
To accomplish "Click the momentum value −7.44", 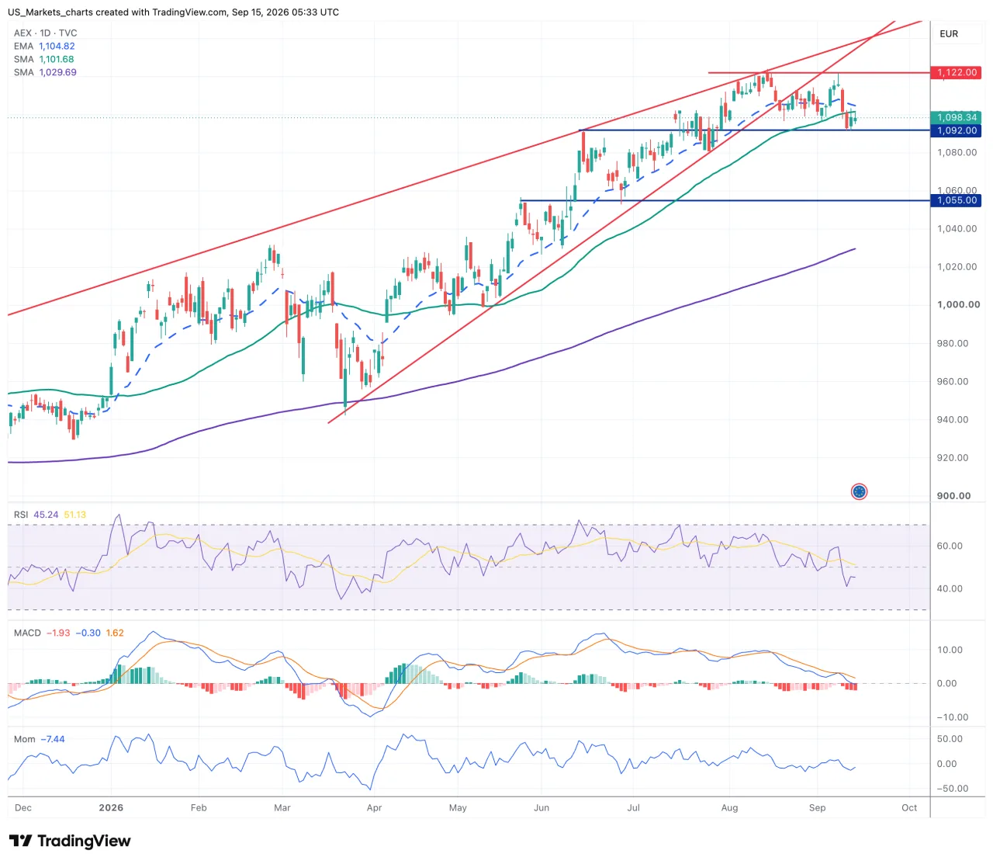I will click(53, 739).
